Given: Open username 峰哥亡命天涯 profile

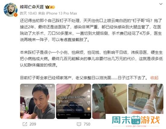Looking at the screenshot, I should (x=32, y=7).
